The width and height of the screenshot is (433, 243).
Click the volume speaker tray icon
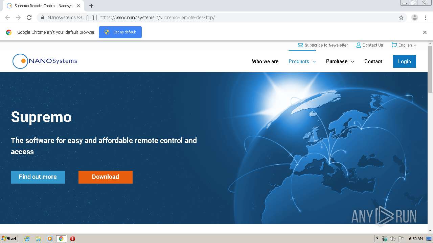pos(392,239)
